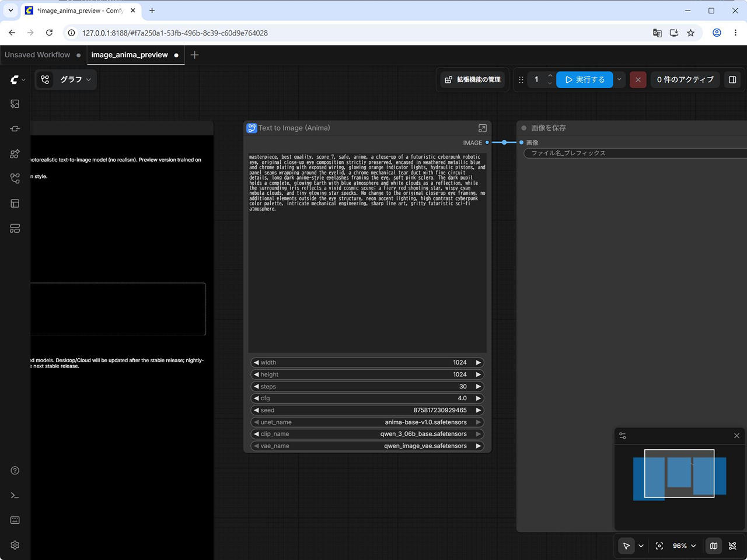This screenshot has width=747, height=560.
Task: Open 拡張機能の管理 extensions manager
Action: click(473, 79)
